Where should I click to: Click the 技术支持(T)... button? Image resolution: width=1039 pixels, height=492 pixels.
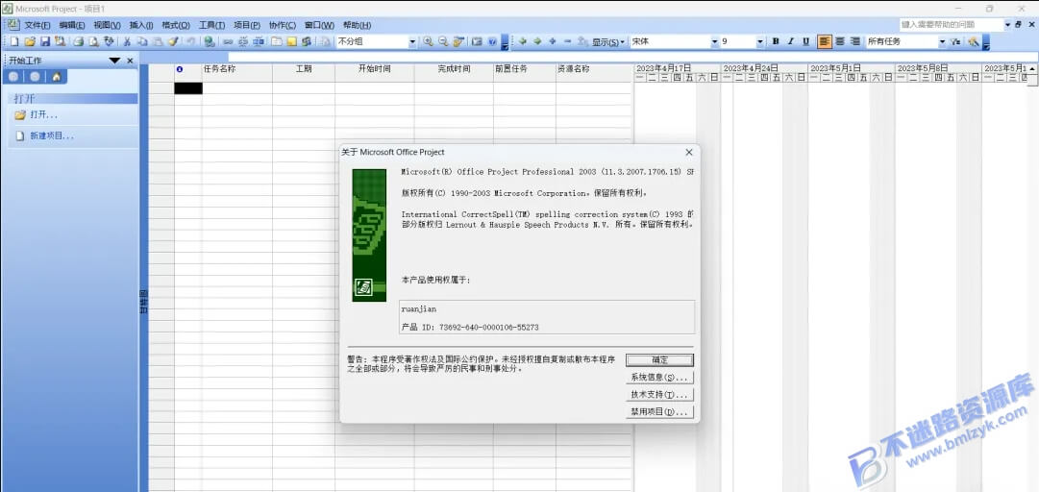(659, 395)
